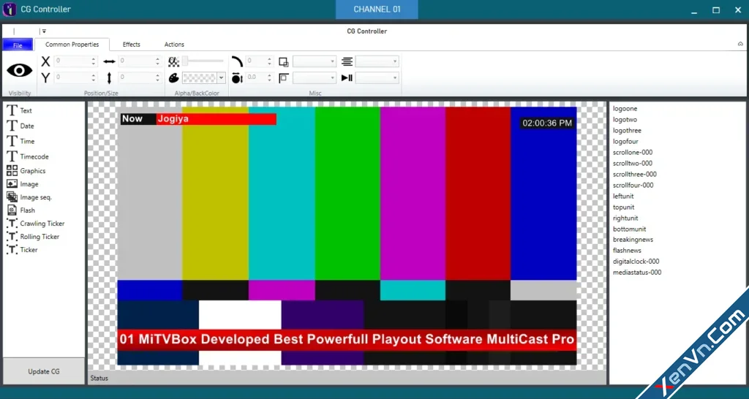The height and width of the screenshot is (399, 749).
Task: Open the play/pause dropdown
Action: click(x=377, y=77)
